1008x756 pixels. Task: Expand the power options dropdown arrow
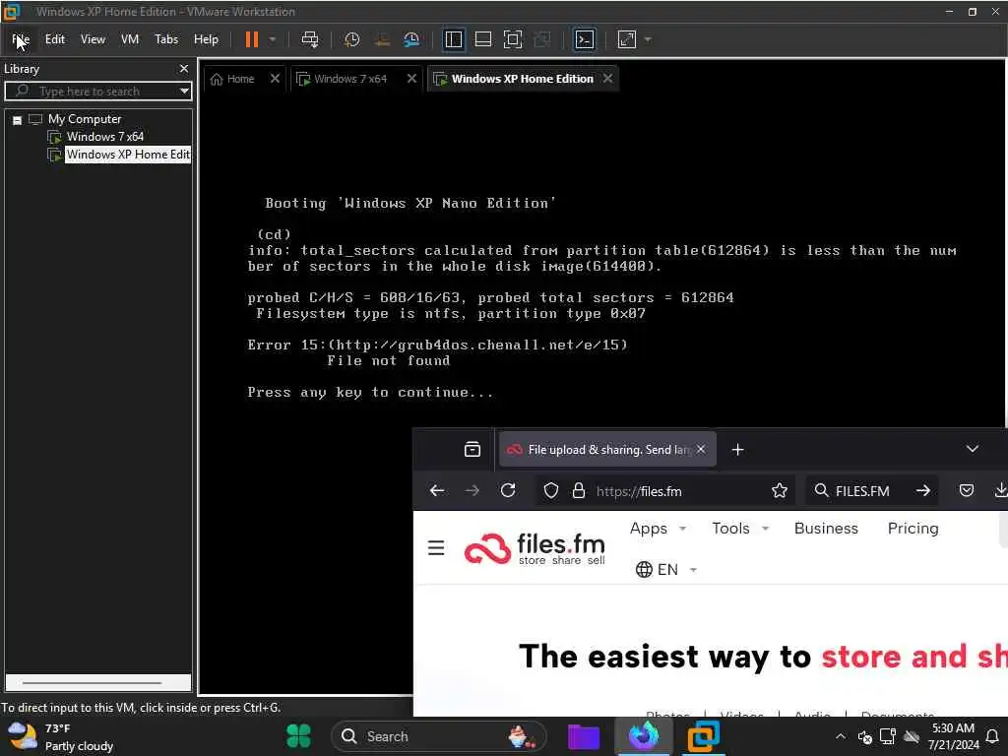click(273, 39)
